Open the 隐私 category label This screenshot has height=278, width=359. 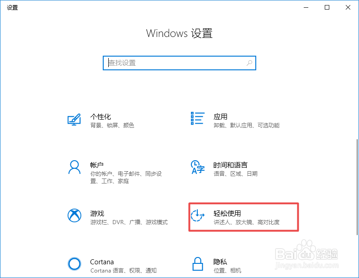220,262
